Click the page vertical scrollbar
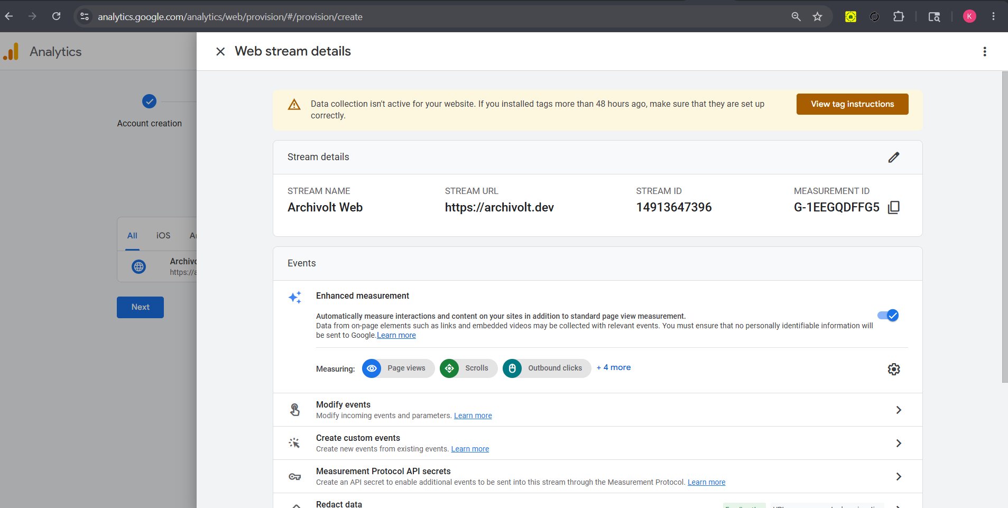Screen dimensions: 1008x508 click(1005, 227)
